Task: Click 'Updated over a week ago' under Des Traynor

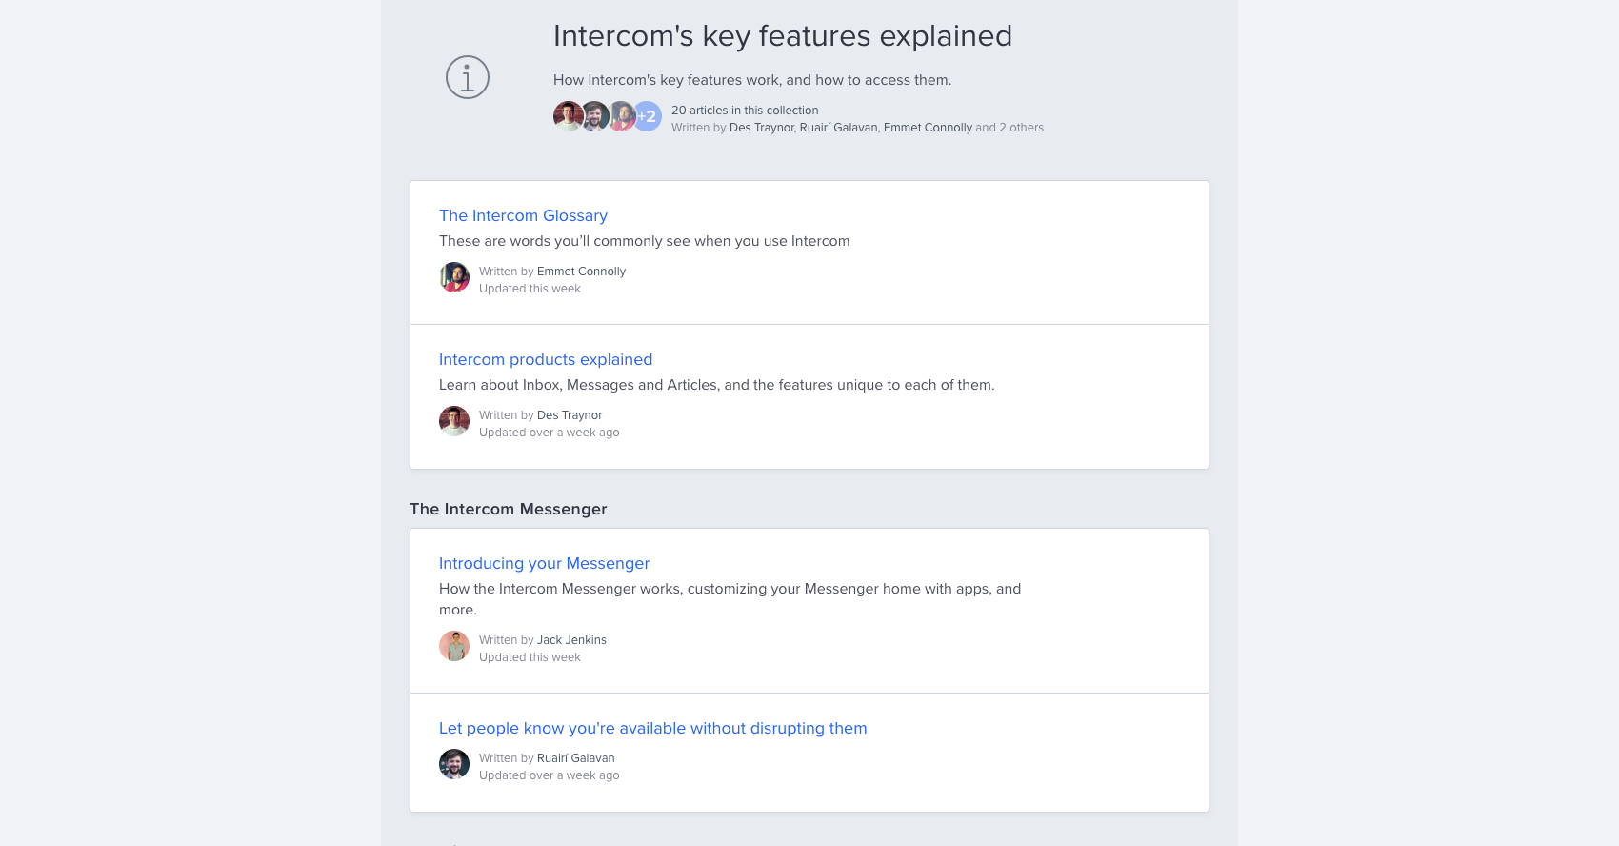Action: click(550, 433)
